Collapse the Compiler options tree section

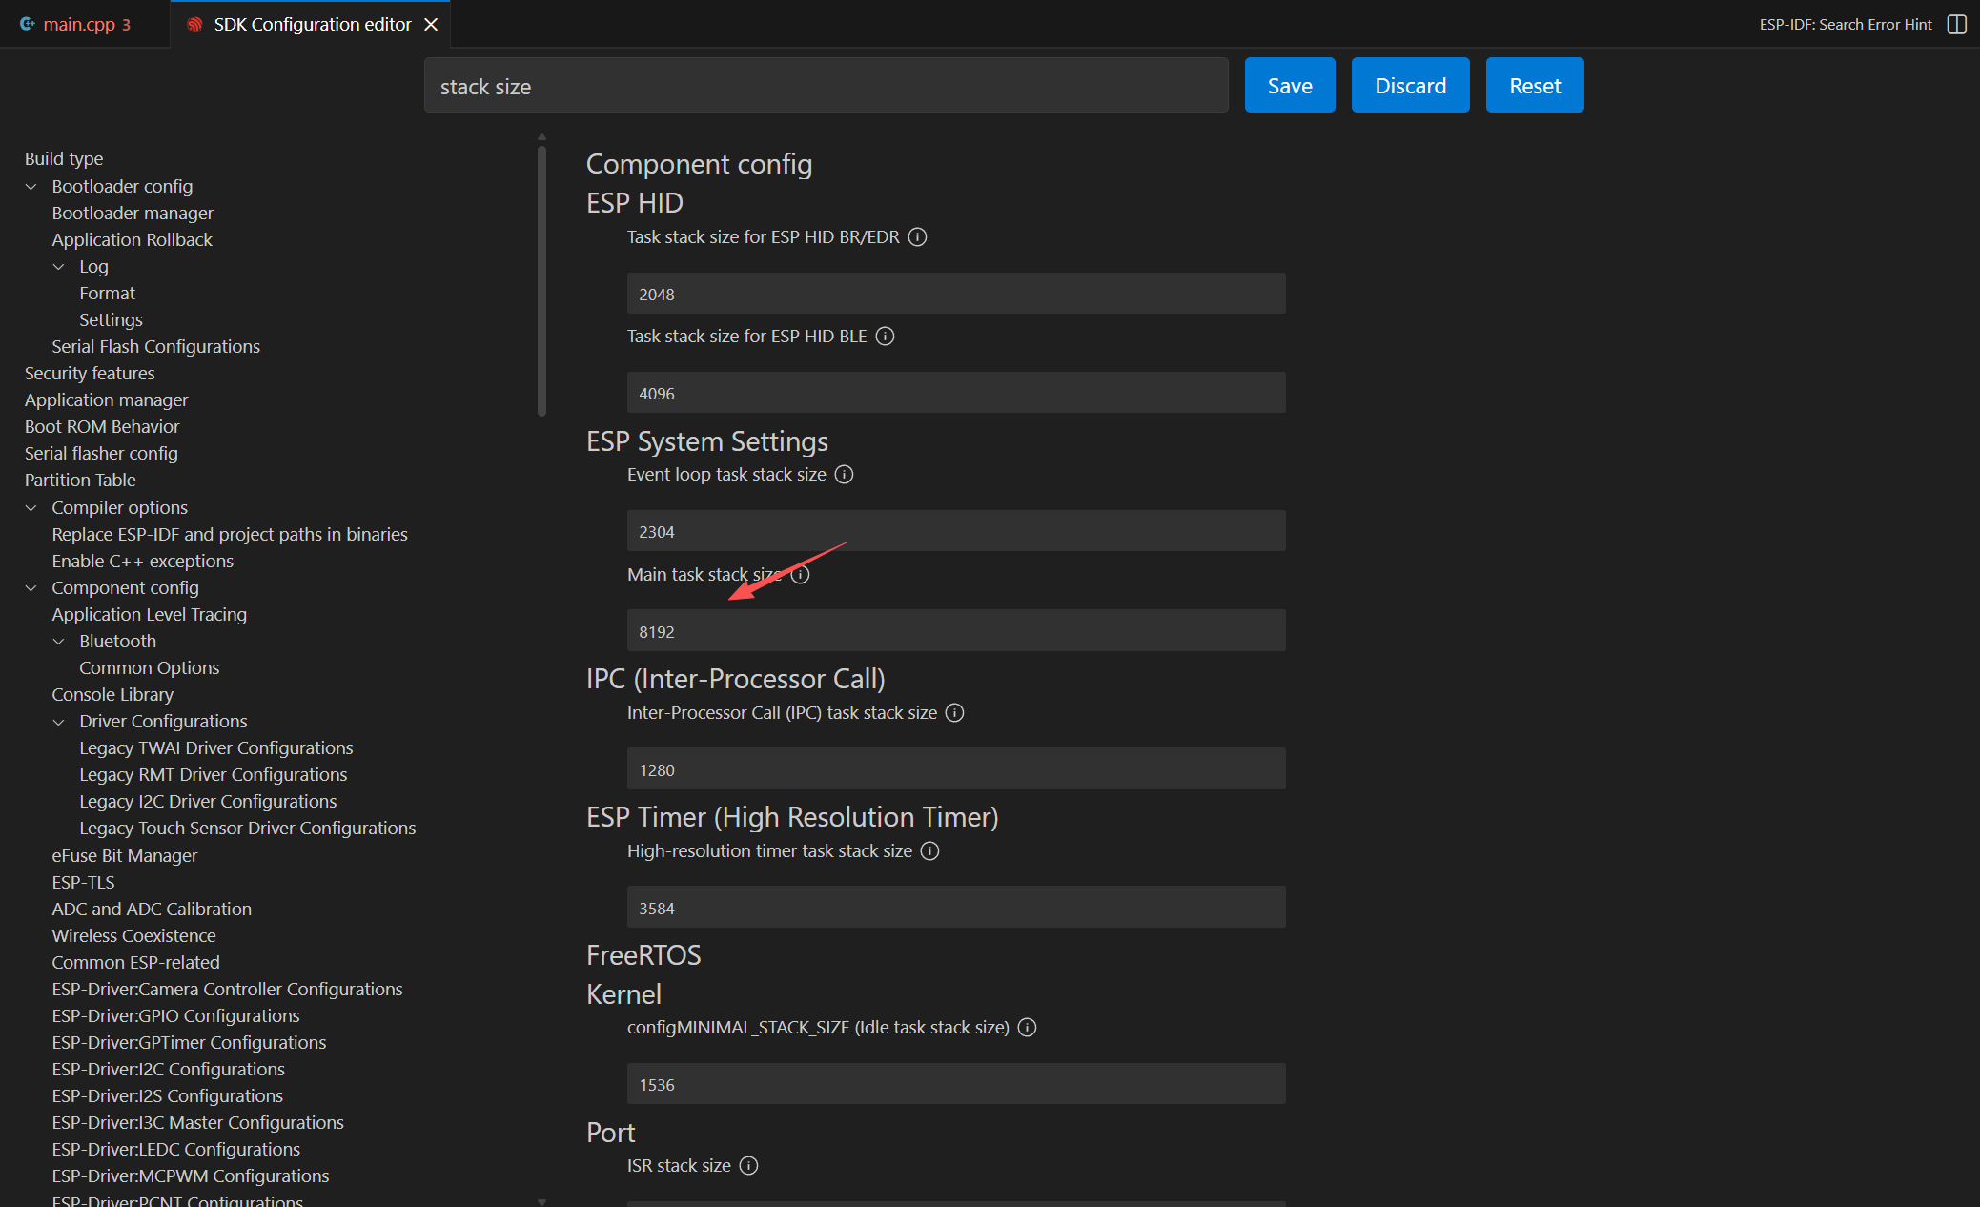[x=31, y=507]
